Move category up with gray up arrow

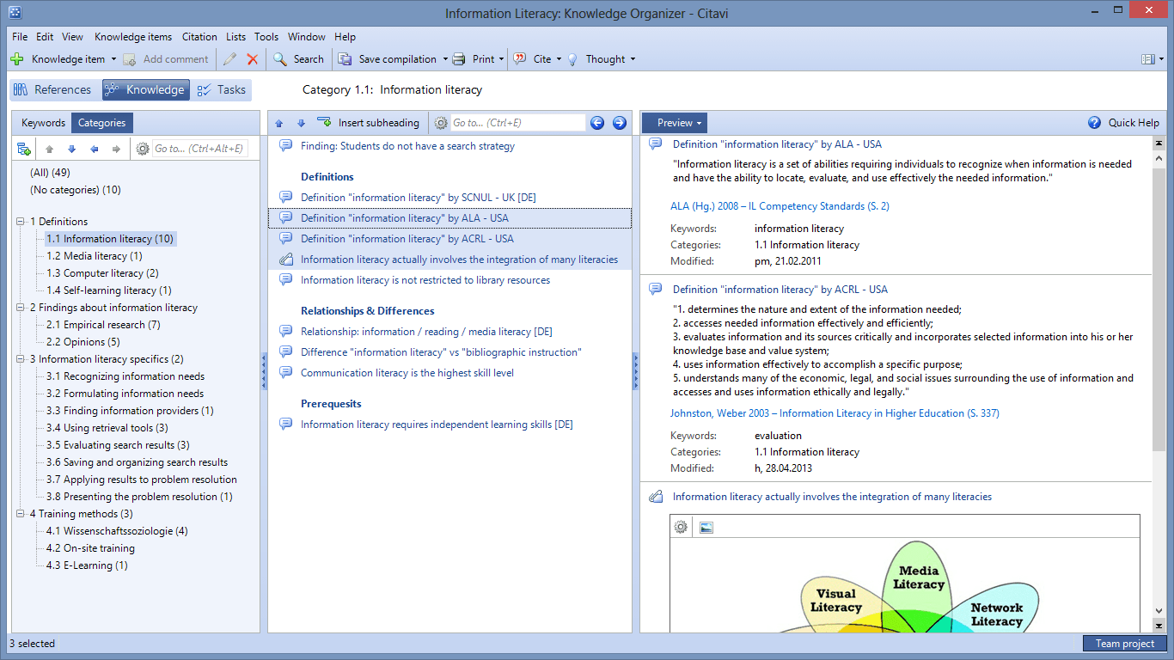50,149
